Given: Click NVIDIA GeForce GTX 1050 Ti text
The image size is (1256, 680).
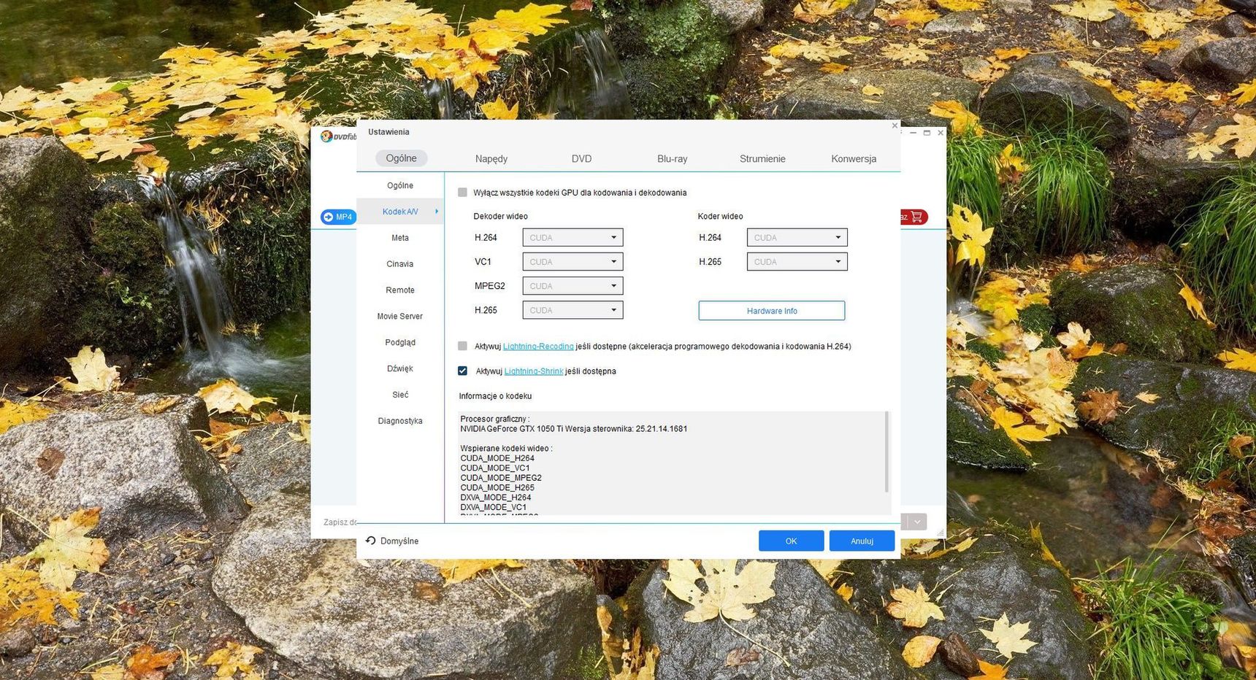Looking at the screenshot, I should tap(511, 429).
